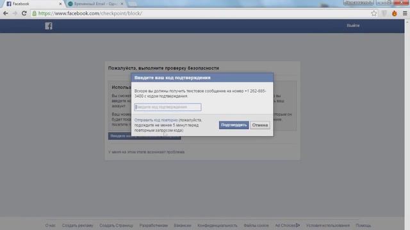Viewport: 410px width, 230px height.
Task: Close the Facebook tab
Action: pyautogui.click(x=60, y=4)
